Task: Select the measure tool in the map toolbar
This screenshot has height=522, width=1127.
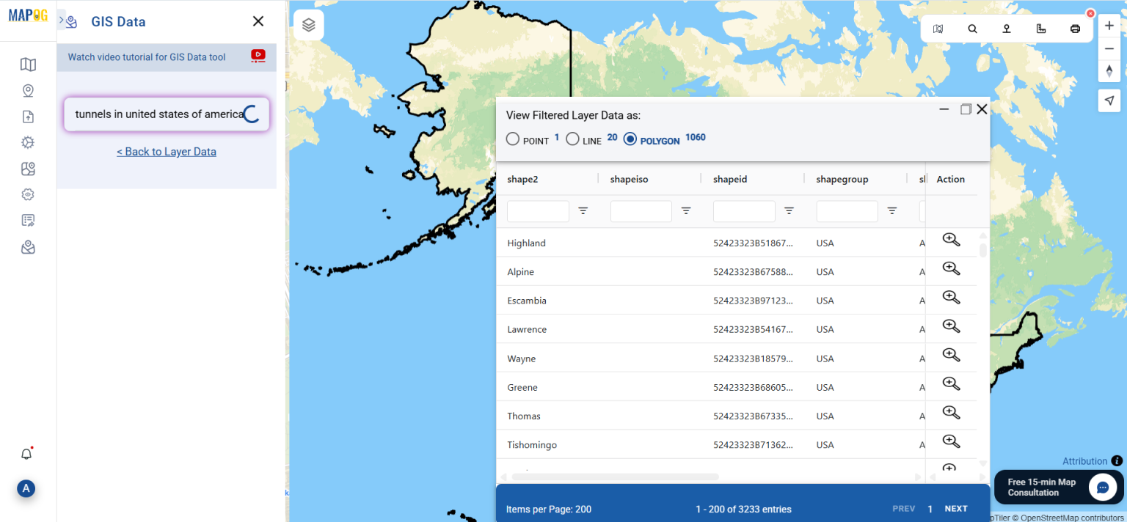Action: coord(1041,29)
